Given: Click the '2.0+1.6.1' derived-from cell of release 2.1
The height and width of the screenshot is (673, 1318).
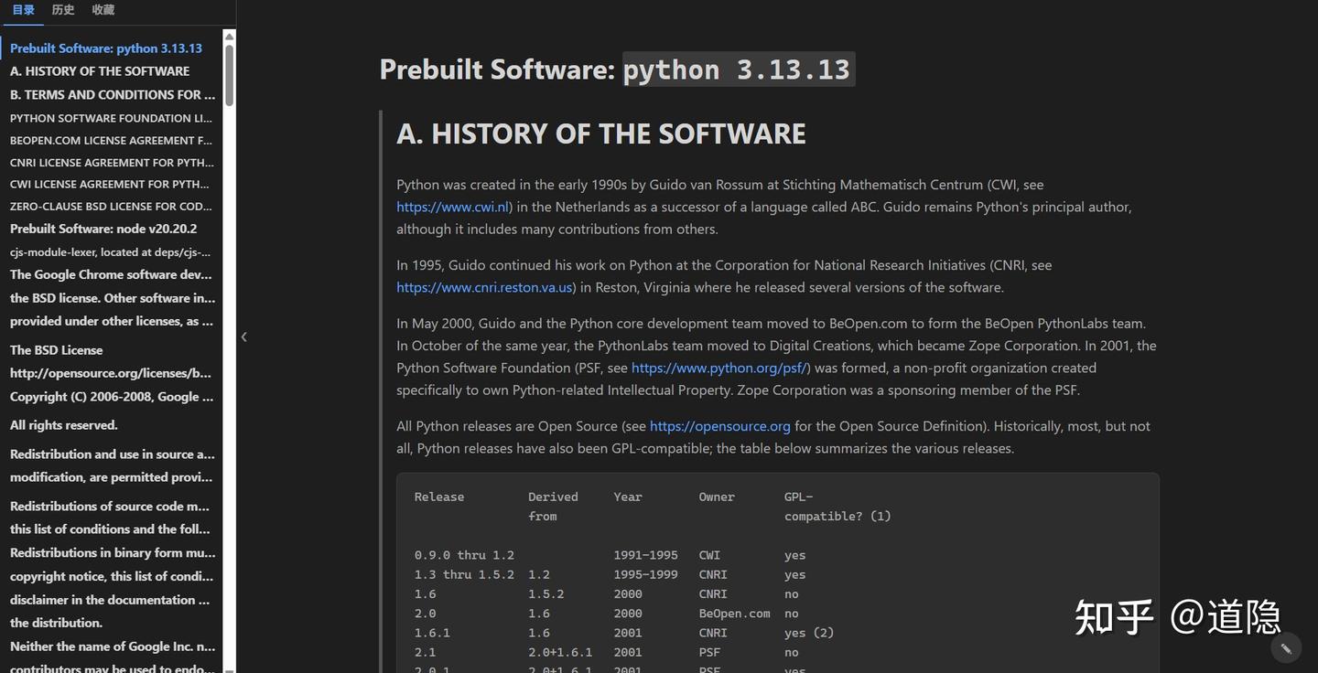Looking at the screenshot, I should pyautogui.click(x=560, y=653).
